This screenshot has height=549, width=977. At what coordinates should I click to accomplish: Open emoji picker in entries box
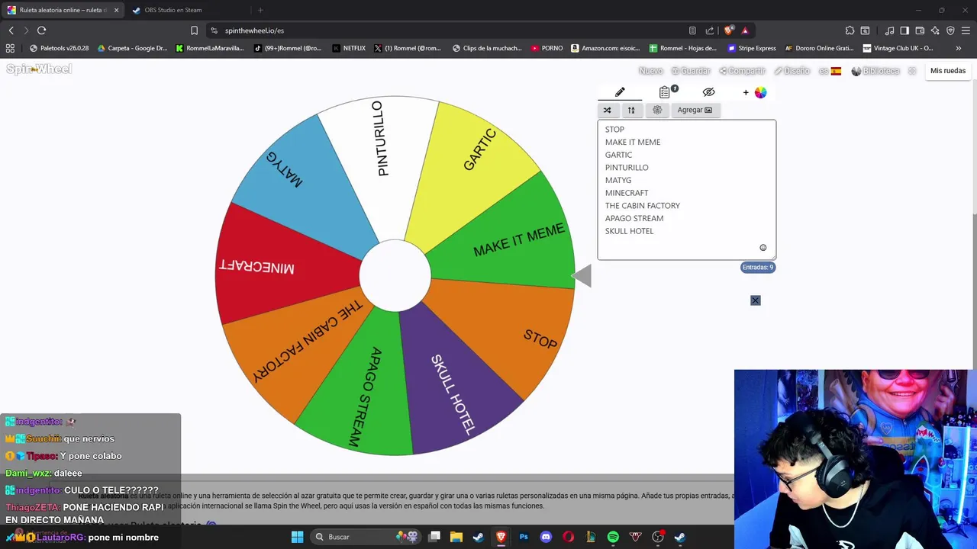[x=763, y=248]
